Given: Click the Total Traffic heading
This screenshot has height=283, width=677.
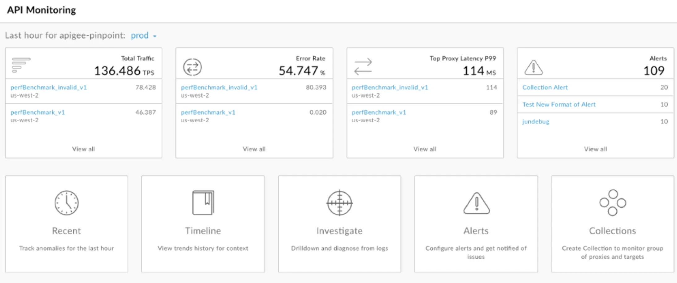Looking at the screenshot, I should [x=138, y=58].
